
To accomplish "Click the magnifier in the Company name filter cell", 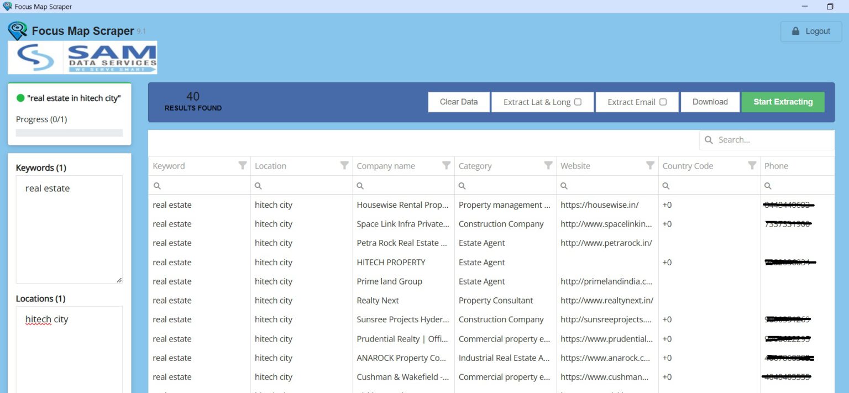I will [360, 186].
